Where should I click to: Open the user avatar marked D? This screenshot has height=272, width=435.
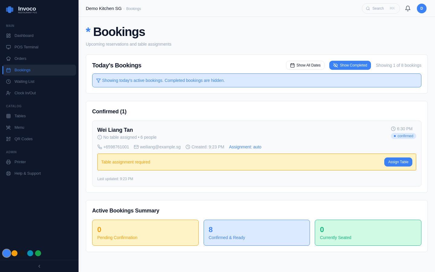pyautogui.click(x=422, y=8)
